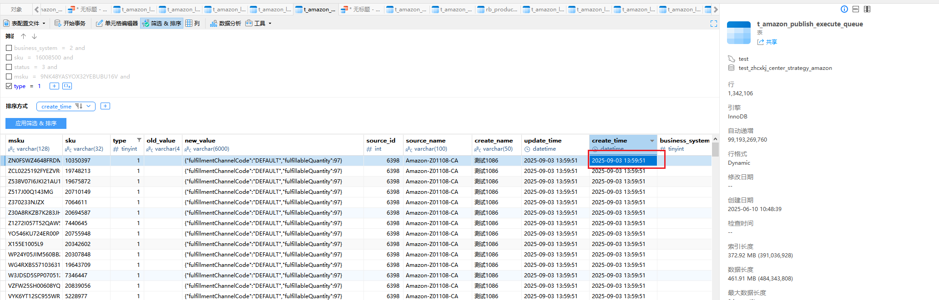The image size is (939, 300).
Task: Open 数据分析 data analysis tool
Action: click(x=226, y=23)
